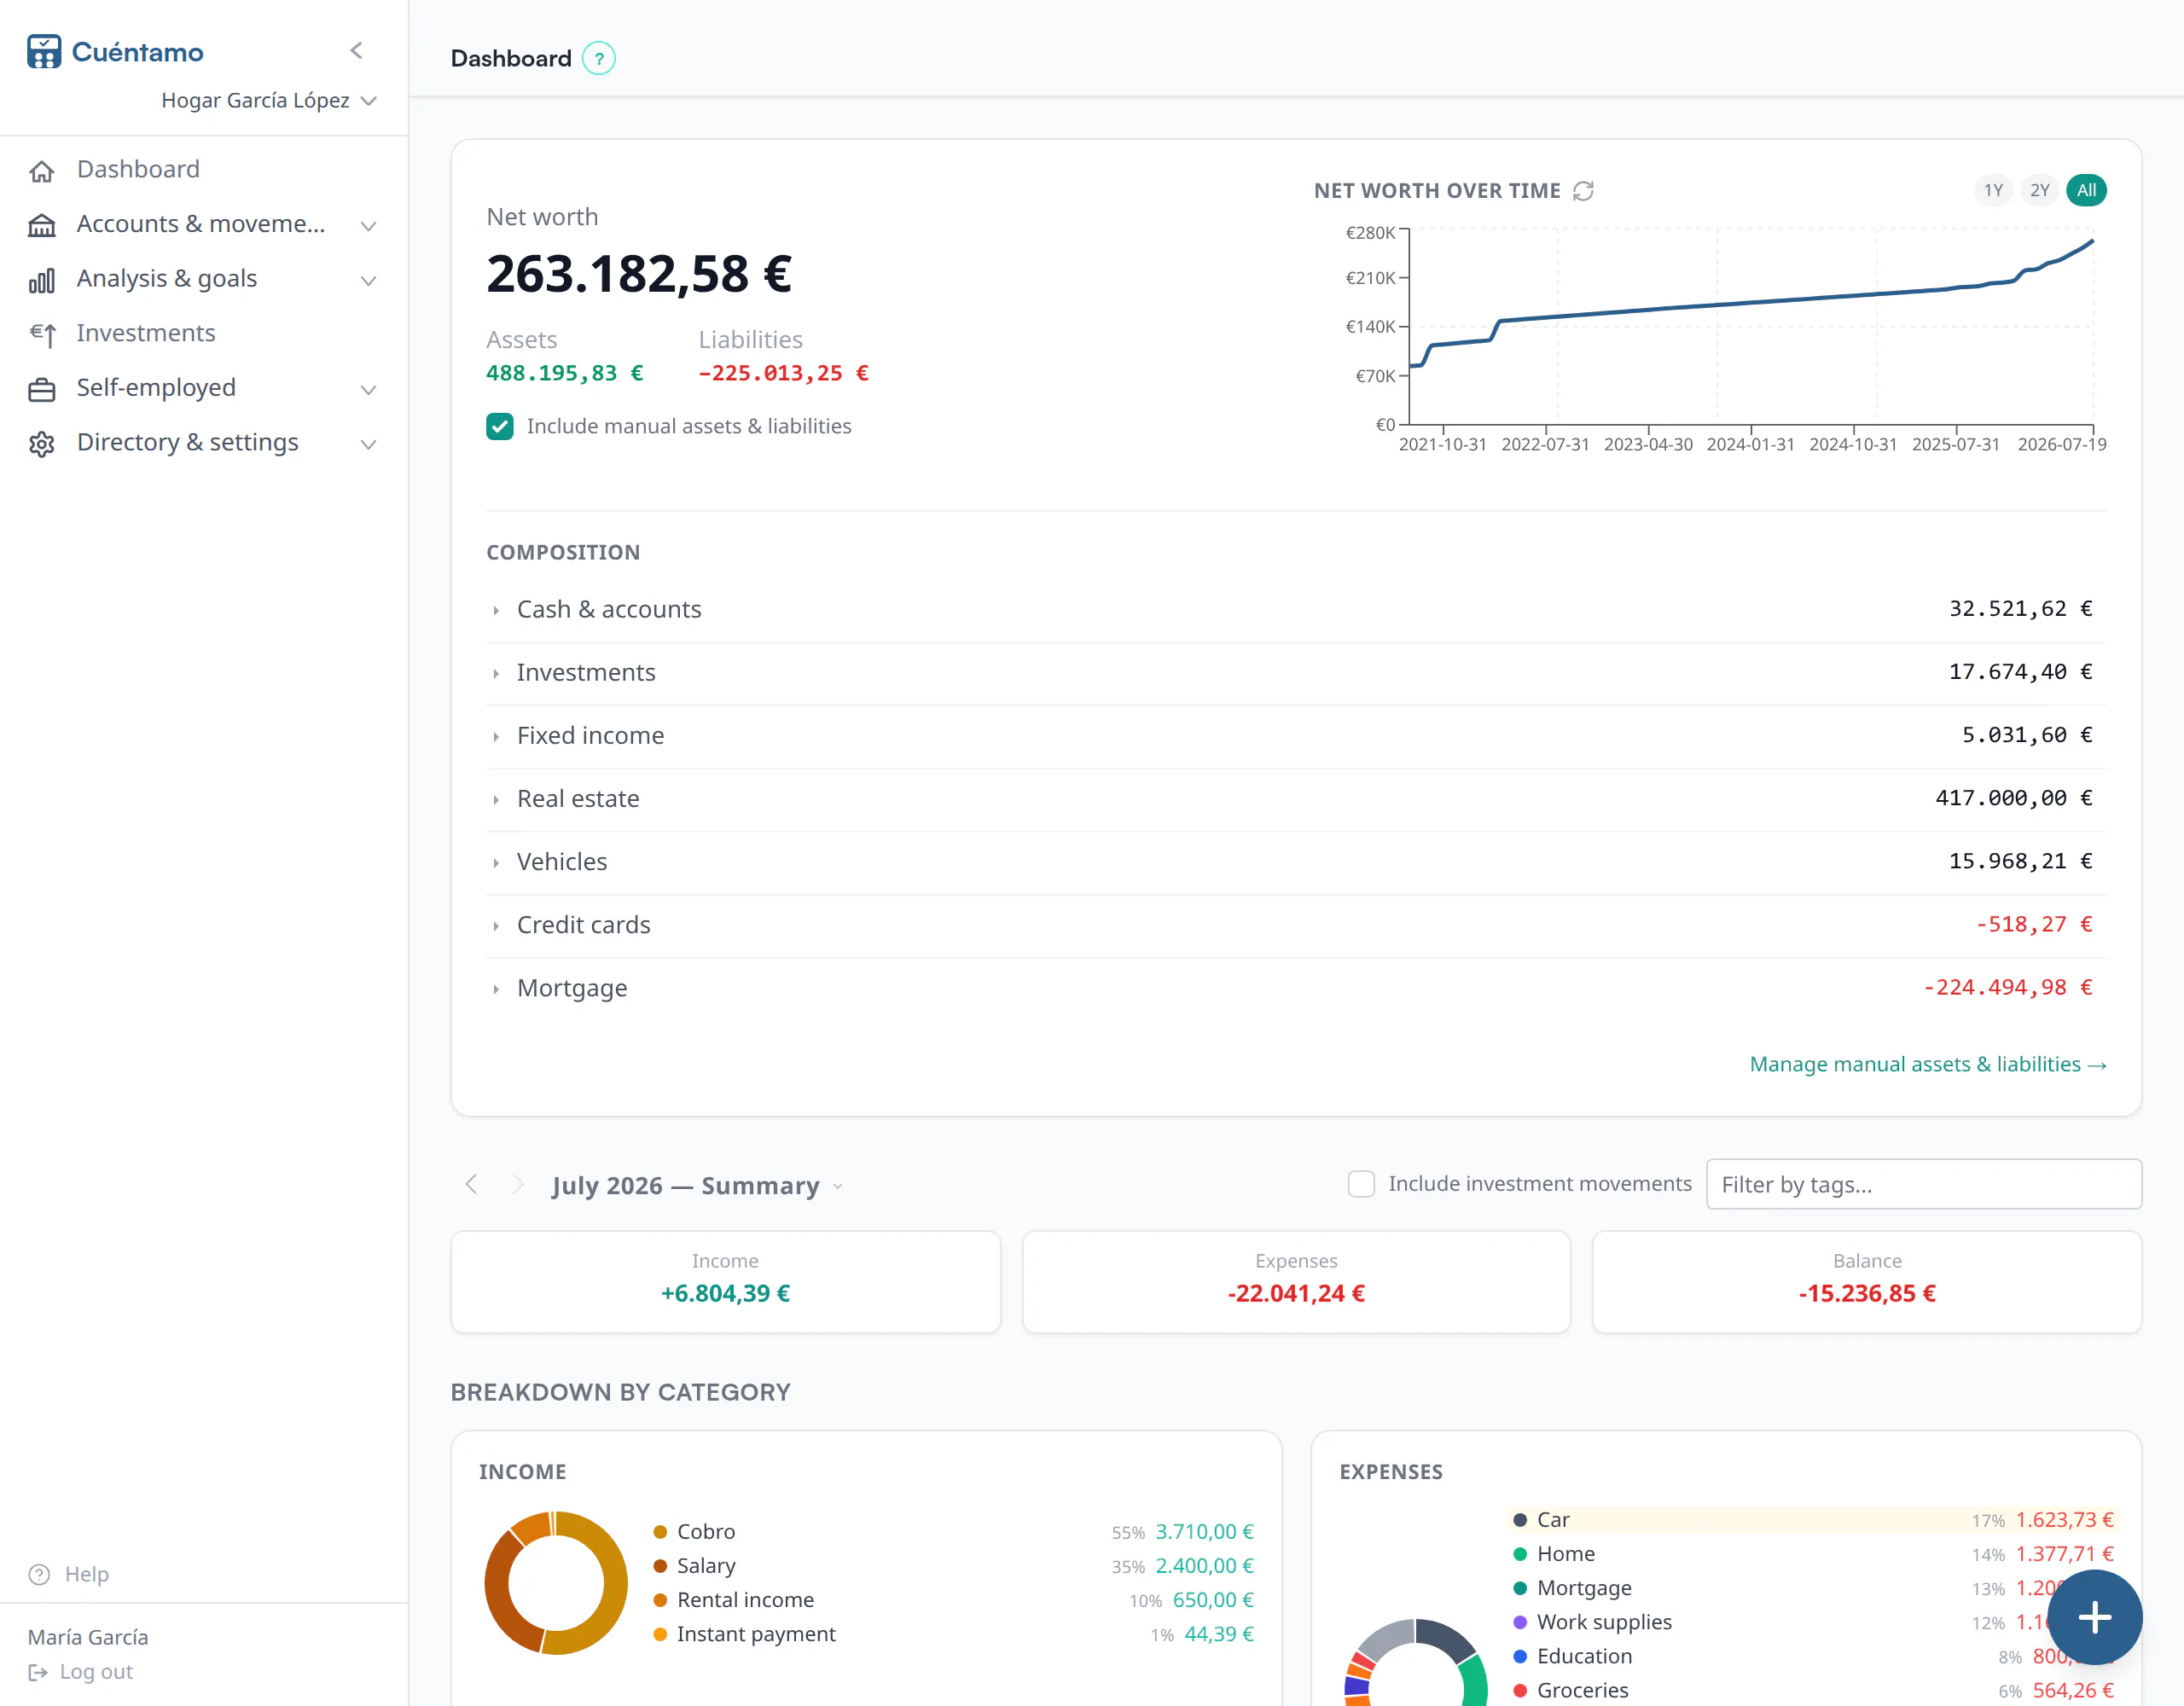
Task: Open Investments in the sidebar menu
Action: [x=146, y=333]
